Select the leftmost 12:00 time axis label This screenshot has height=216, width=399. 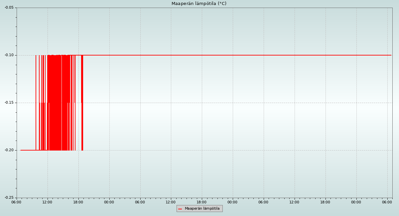click(x=47, y=202)
